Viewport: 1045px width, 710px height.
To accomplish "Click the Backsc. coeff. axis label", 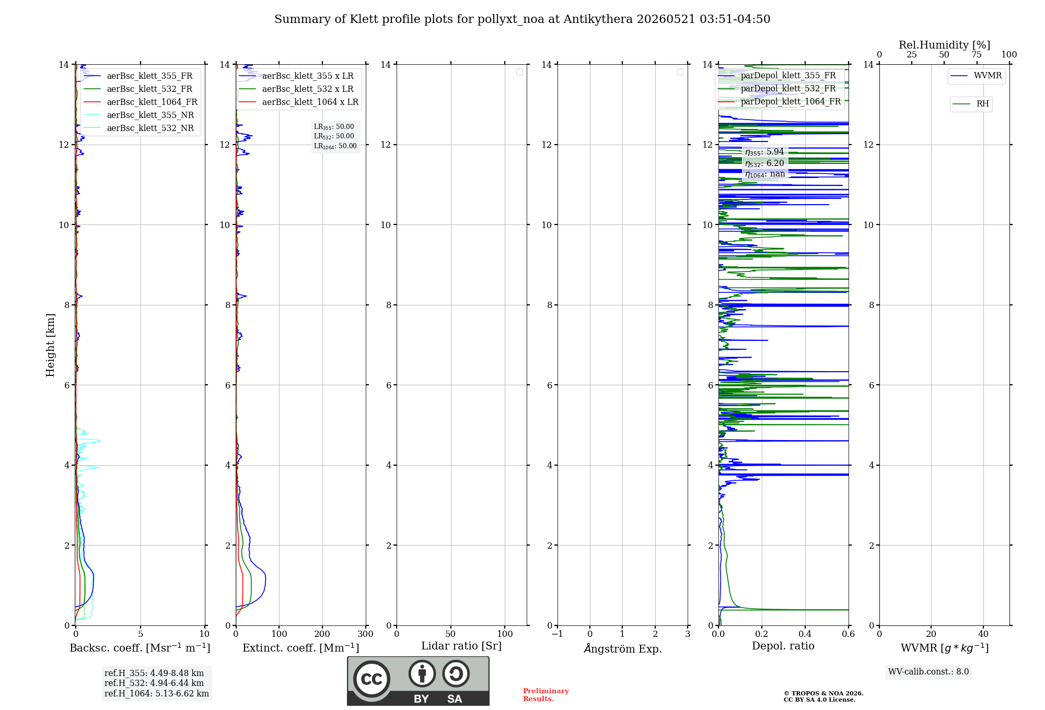I will pos(140,648).
